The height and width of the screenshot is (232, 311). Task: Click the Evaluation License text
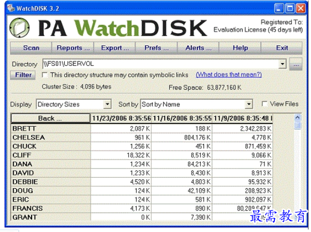[x=258, y=30]
